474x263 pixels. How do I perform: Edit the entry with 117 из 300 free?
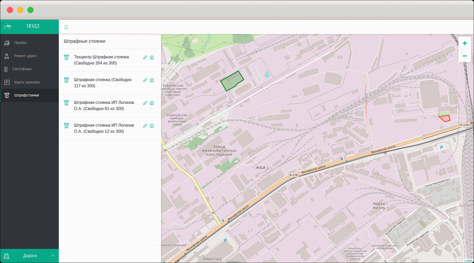(x=145, y=80)
